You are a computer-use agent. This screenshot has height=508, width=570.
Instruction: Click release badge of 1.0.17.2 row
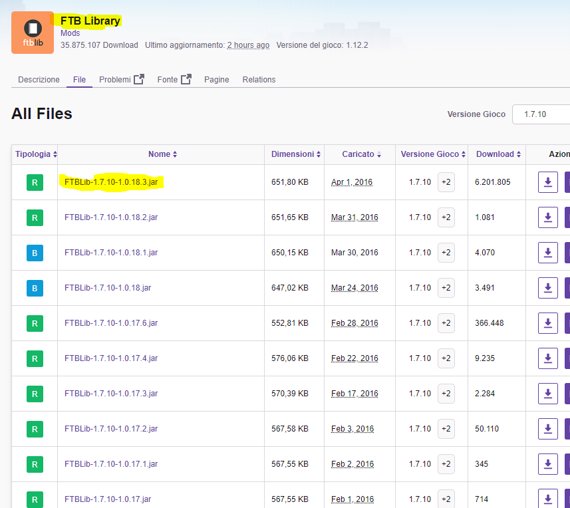pos(35,429)
